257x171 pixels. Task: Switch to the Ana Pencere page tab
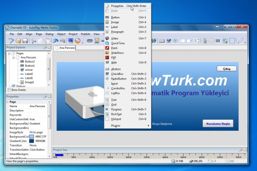(x=65, y=48)
